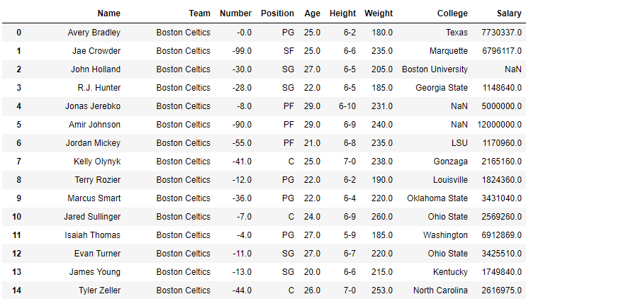Viewport: 638px width, 299px height.
Task: Select the Oklahoma State college cell
Action: [x=437, y=198]
